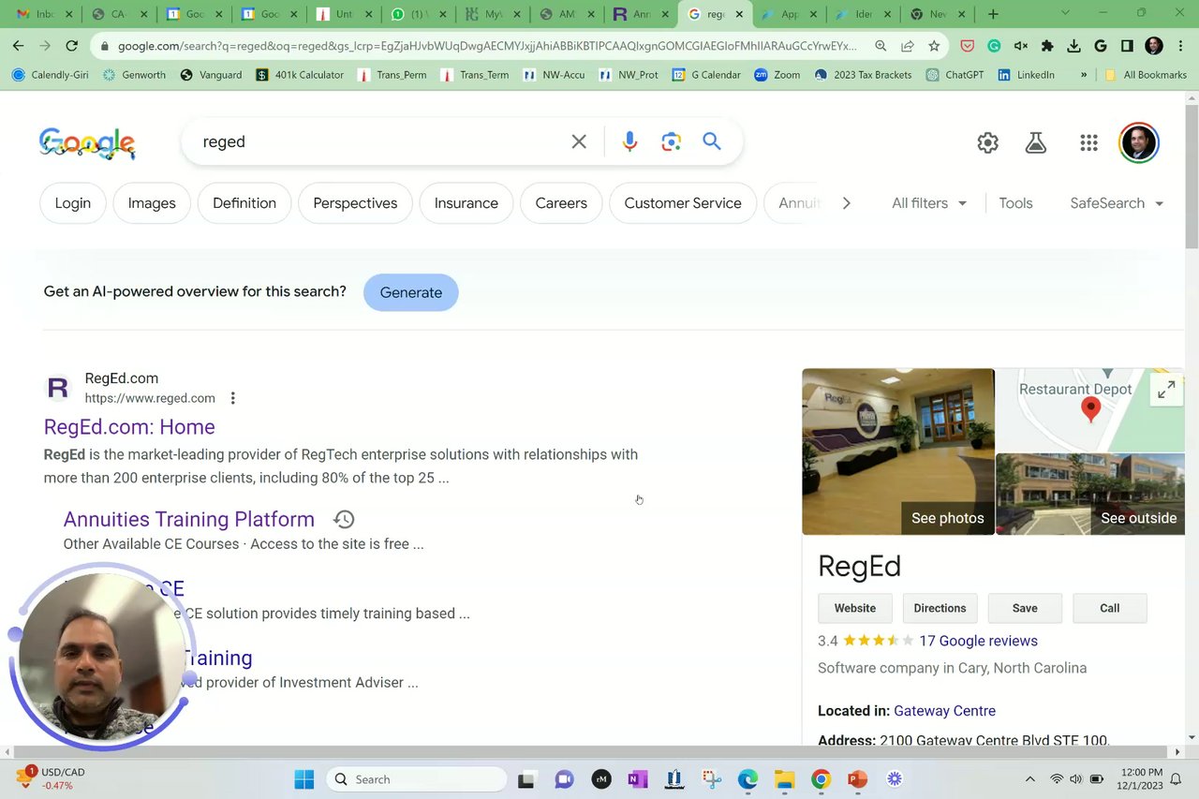Open Google quick settings gear
1199x799 pixels.
tap(987, 142)
